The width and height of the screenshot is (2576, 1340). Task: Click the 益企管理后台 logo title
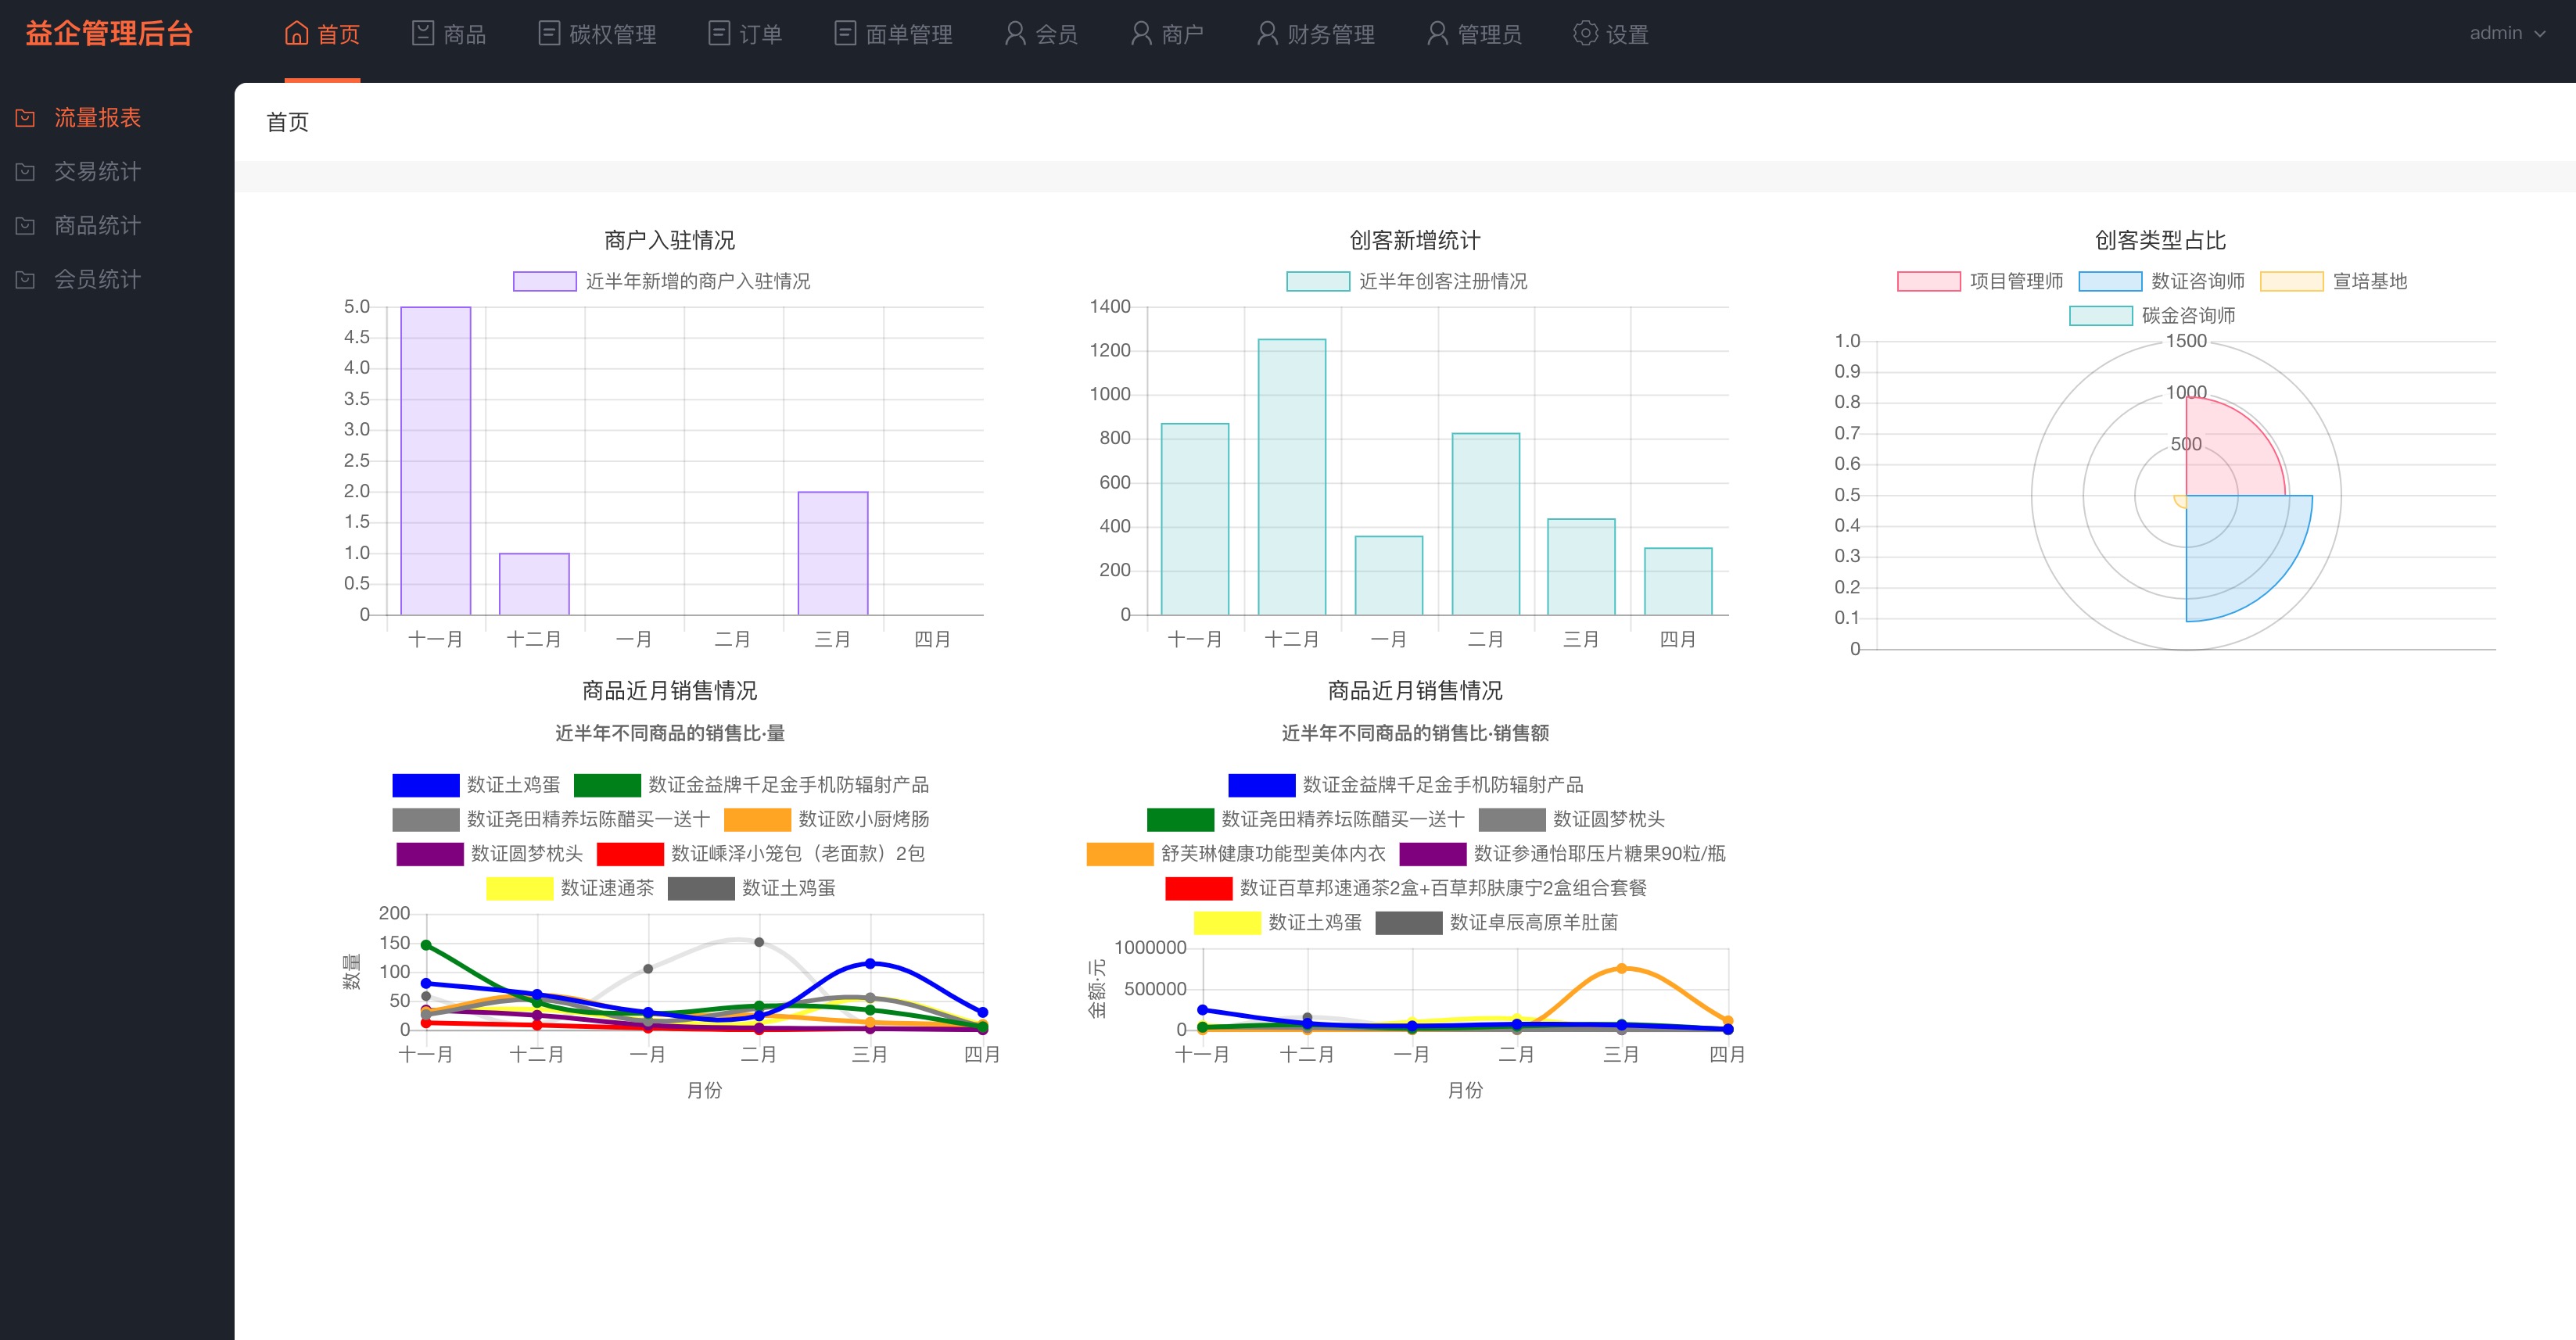(x=109, y=34)
